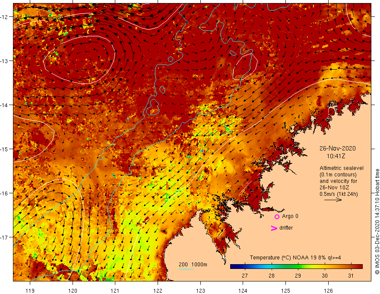Click the date 26-Nov-2020 text
The width and height of the screenshot is (380, 294).
coord(337,148)
